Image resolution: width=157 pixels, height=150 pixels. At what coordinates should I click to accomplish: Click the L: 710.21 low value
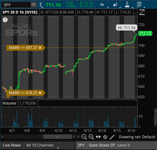coord(123,12)
